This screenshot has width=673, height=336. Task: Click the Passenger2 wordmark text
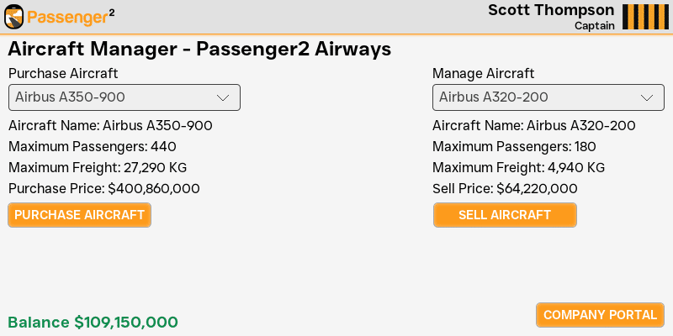(x=71, y=17)
